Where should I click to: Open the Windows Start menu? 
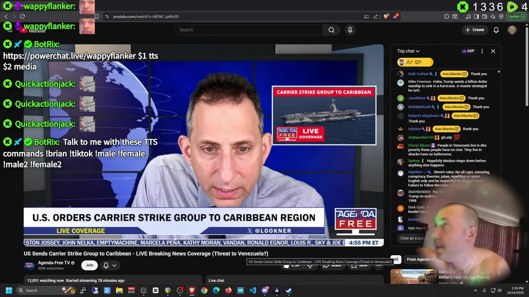(9, 290)
